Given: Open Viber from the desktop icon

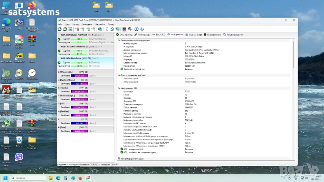Looking at the screenshot, I should click(x=19, y=157).
